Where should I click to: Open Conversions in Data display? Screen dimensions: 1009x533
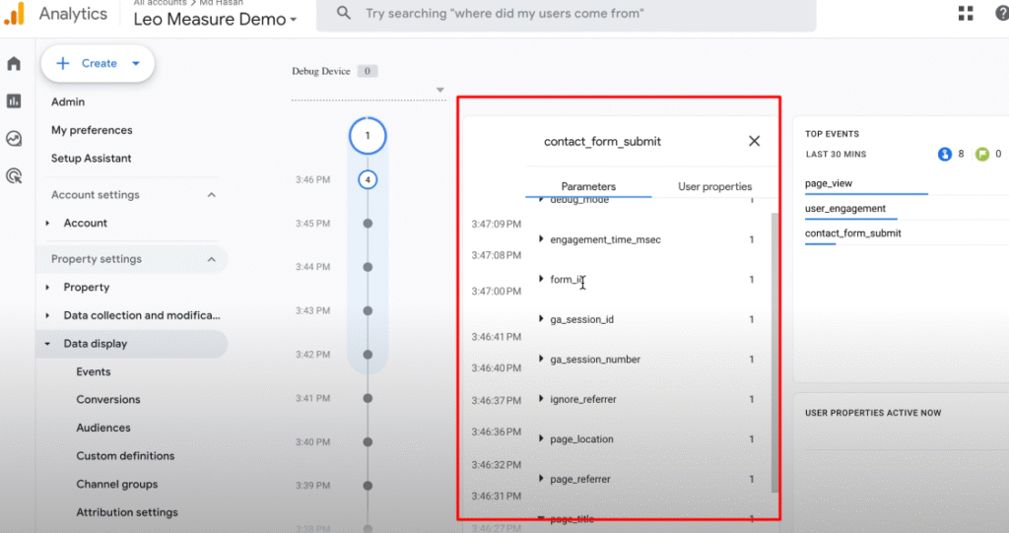108,400
